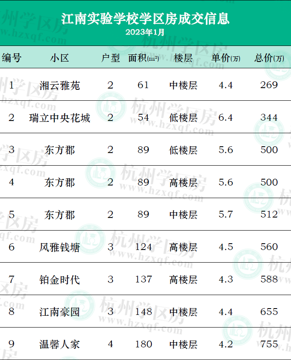Click row number 9 in 编号 column
291x360 pixels.
tap(11, 344)
